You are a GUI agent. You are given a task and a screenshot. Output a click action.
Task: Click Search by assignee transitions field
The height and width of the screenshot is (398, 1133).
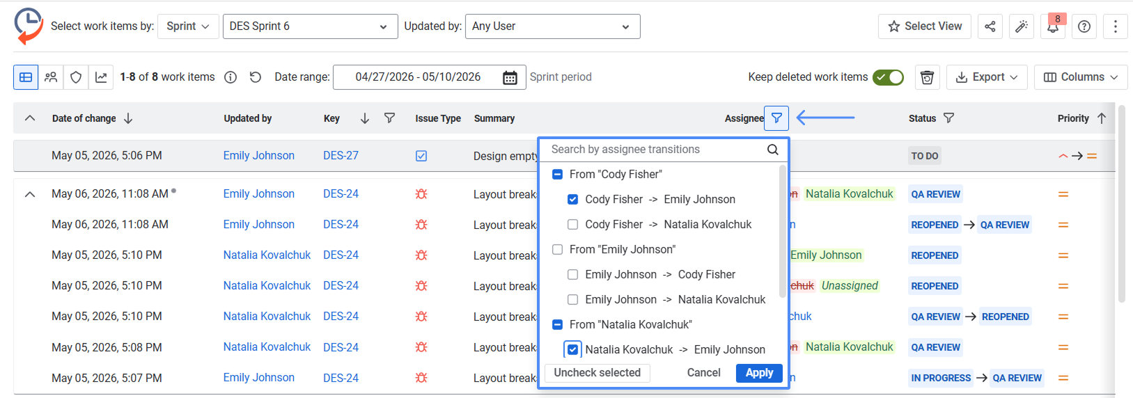655,150
